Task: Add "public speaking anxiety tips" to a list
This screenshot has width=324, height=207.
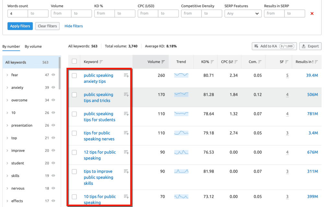Action: [x=126, y=75]
